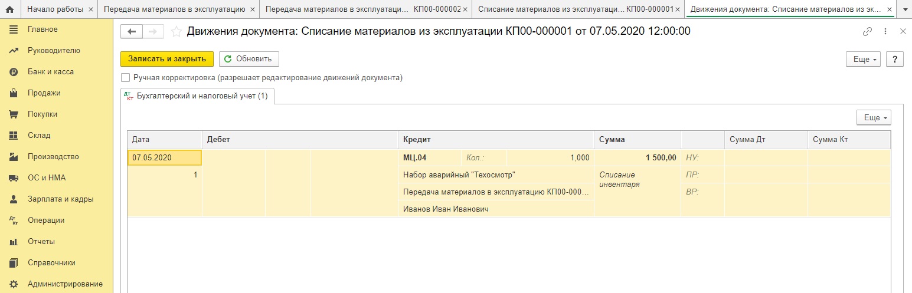Open the help question mark button

tap(895, 59)
